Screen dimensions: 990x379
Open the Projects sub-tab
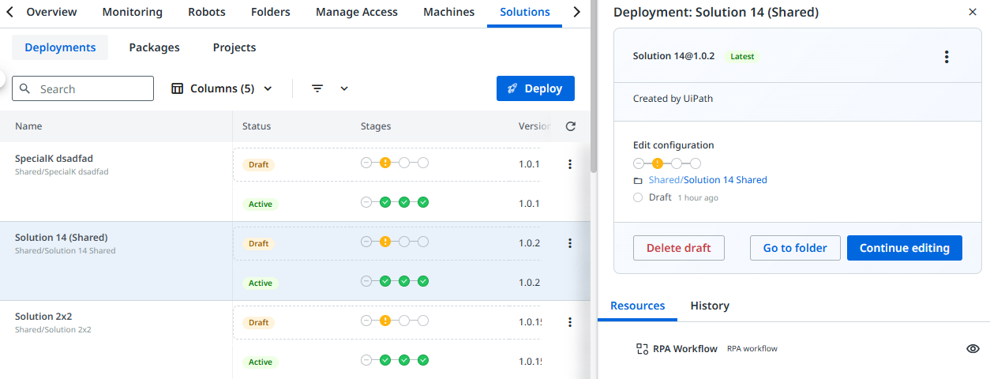[x=234, y=47]
